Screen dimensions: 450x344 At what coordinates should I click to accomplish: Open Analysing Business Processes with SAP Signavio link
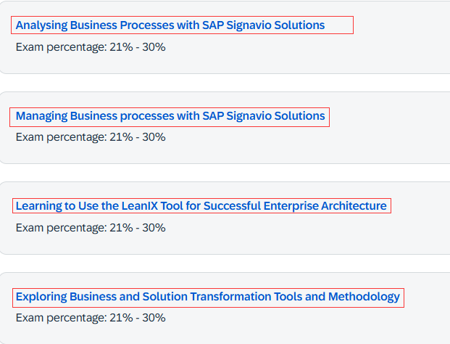170,25
